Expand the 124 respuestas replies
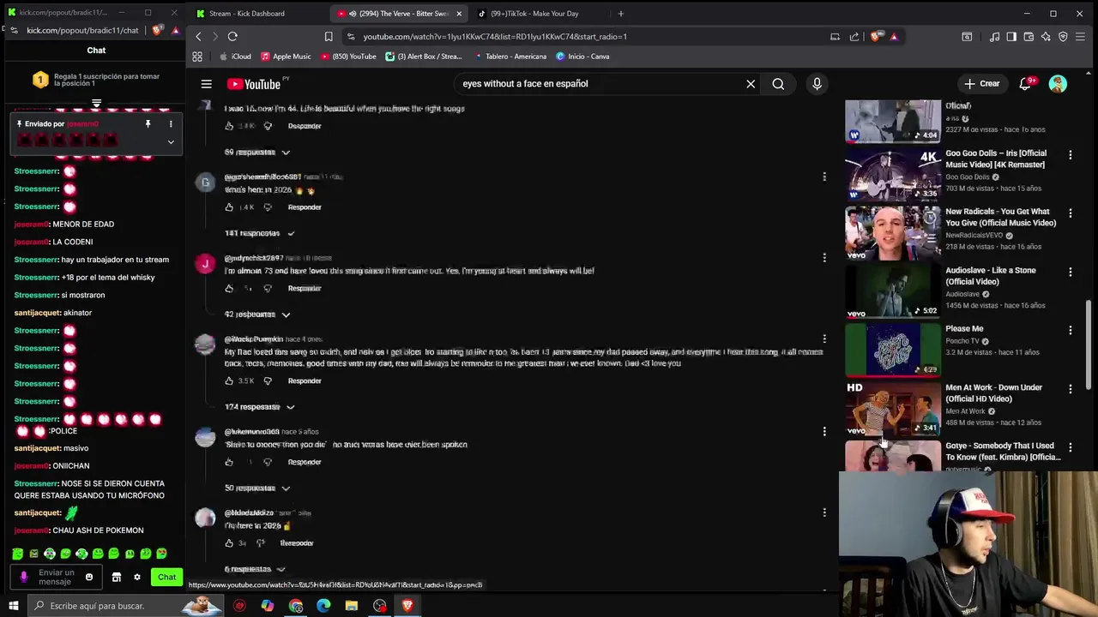Viewport: 1098px width, 617px height. 260,407
